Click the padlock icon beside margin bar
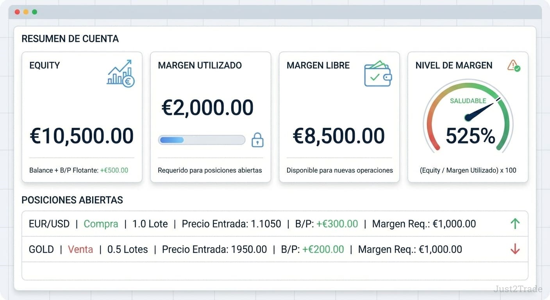Image resolution: width=550 pixels, height=300 pixels. [x=257, y=140]
